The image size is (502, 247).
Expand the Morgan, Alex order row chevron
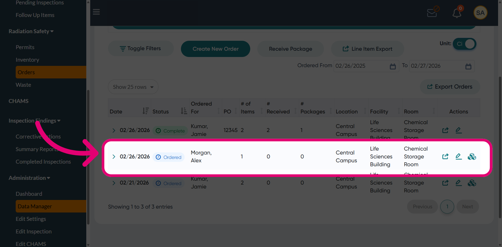tap(114, 157)
